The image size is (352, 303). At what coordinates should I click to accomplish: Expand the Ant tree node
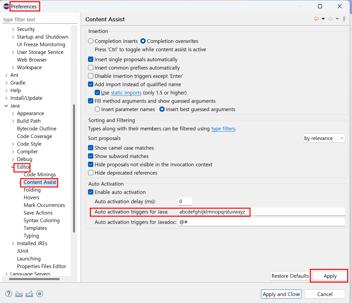(6, 75)
